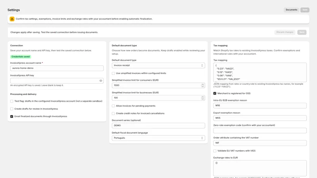
Task: Click the Tax mapping card heading
Action: coord(220,45)
